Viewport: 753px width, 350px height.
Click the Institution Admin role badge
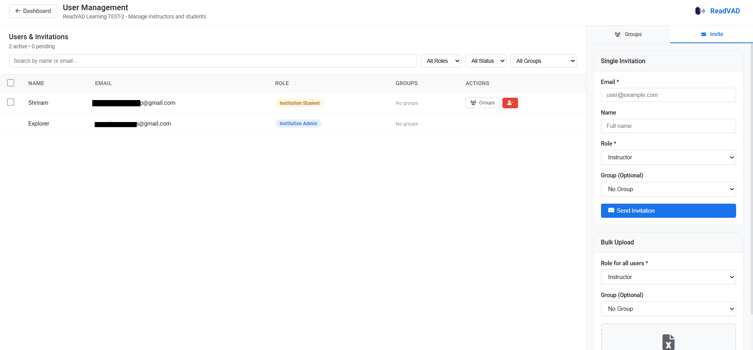click(298, 124)
